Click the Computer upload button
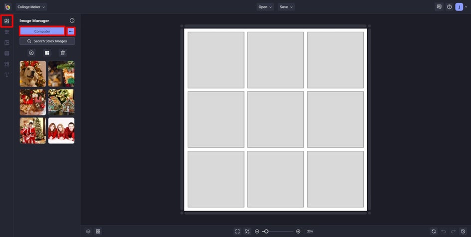 tap(42, 31)
